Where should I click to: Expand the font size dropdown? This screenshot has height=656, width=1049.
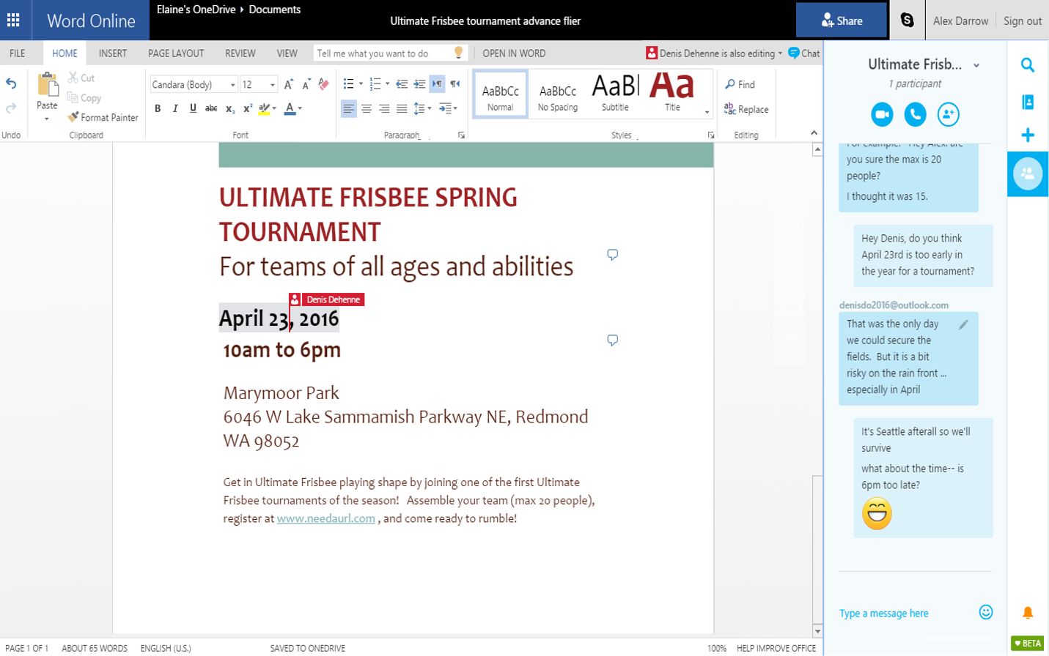[272, 85]
